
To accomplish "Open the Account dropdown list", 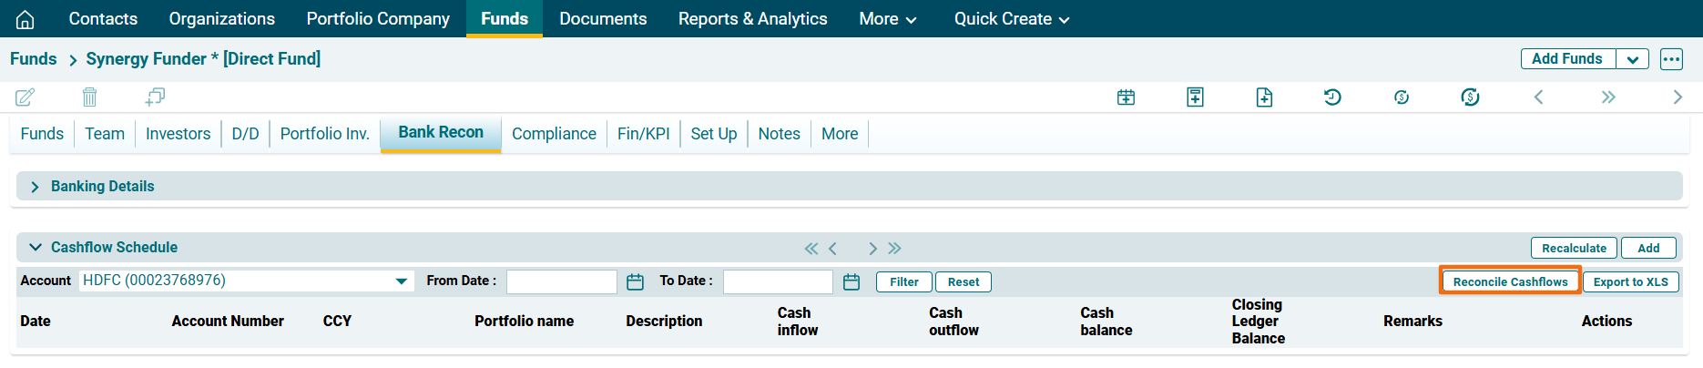I will pos(401,281).
